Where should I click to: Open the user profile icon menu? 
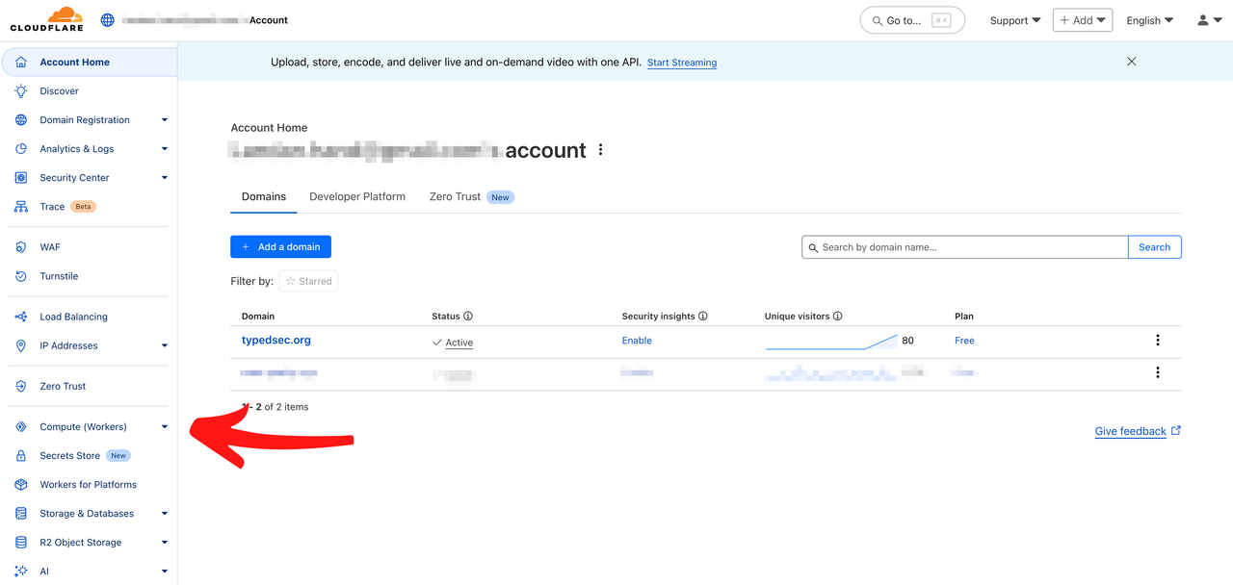tap(1209, 20)
